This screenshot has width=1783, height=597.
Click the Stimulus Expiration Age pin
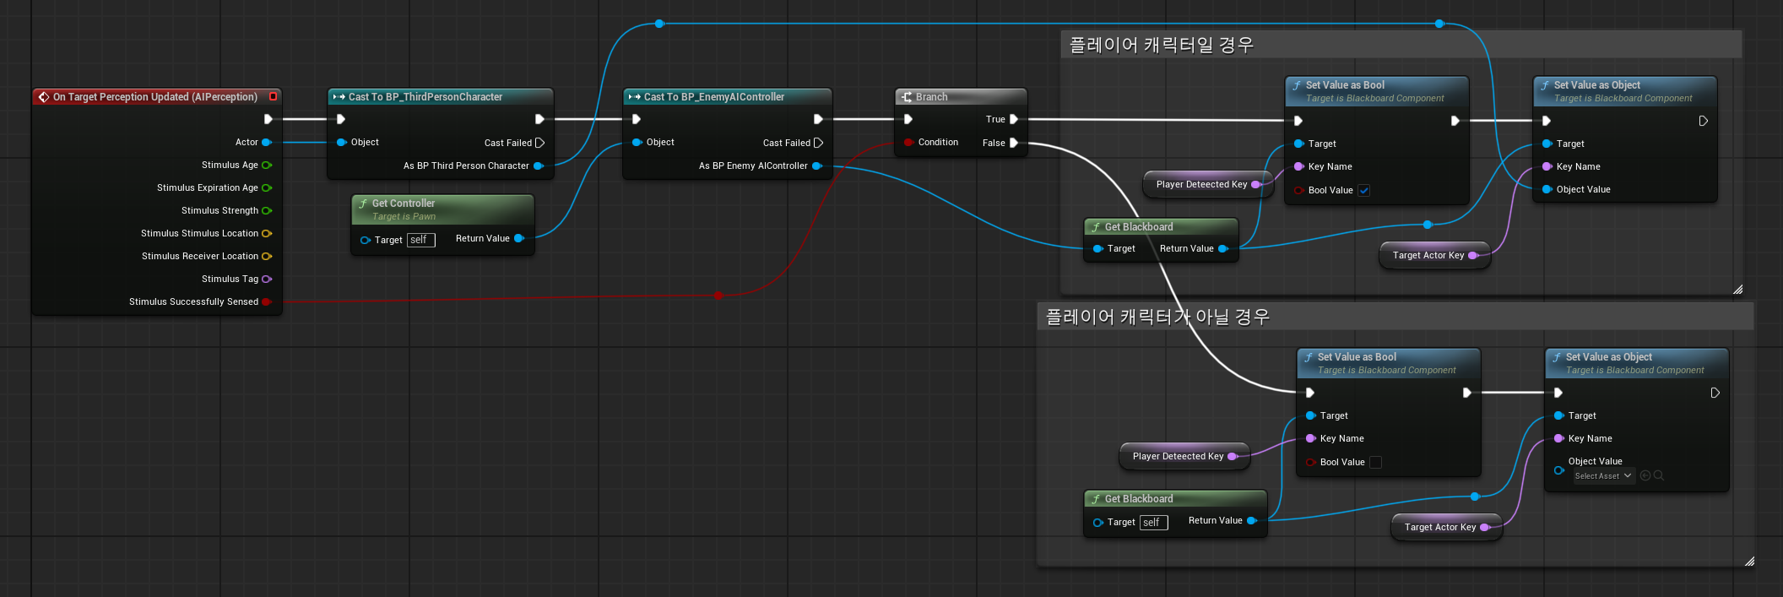point(267,188)
